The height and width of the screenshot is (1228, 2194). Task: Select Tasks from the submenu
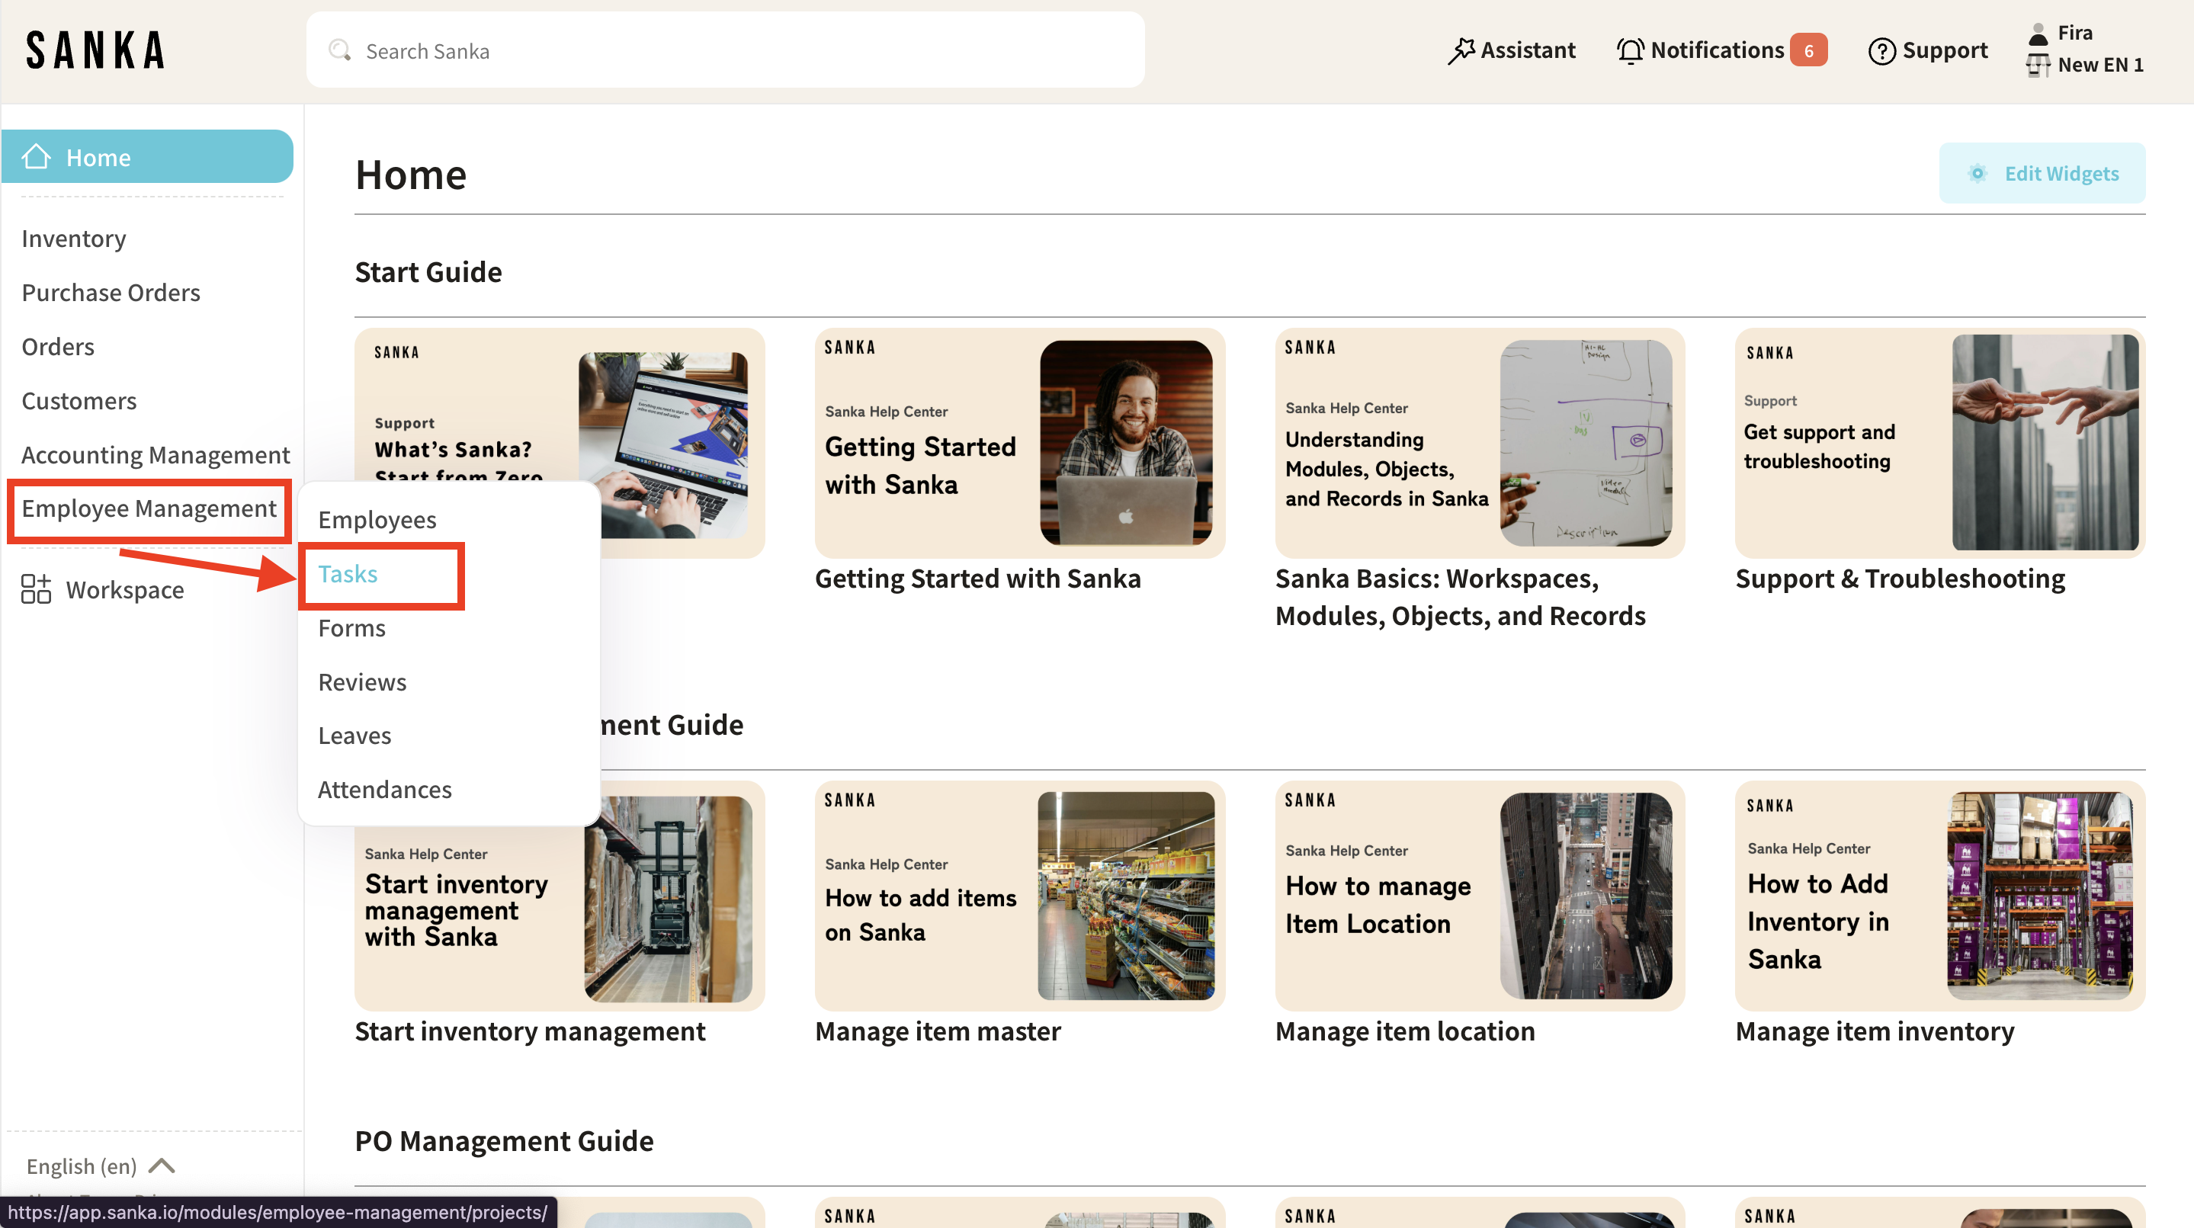(348, 574)
